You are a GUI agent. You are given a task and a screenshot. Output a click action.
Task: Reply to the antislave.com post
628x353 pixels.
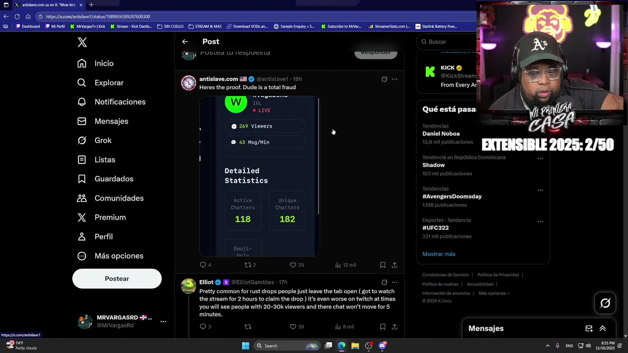point(205,265)
